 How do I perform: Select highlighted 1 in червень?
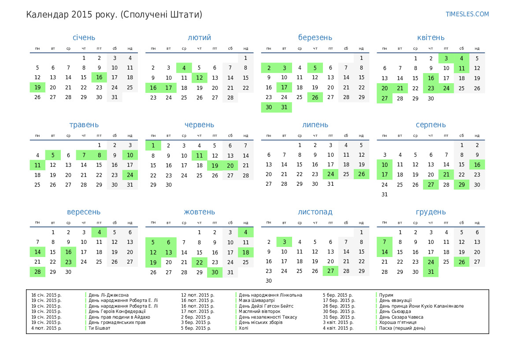coord(153,146)
